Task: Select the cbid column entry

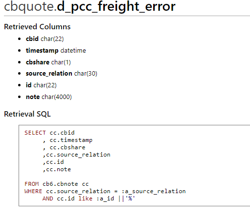Action: (x=45, y=39)
